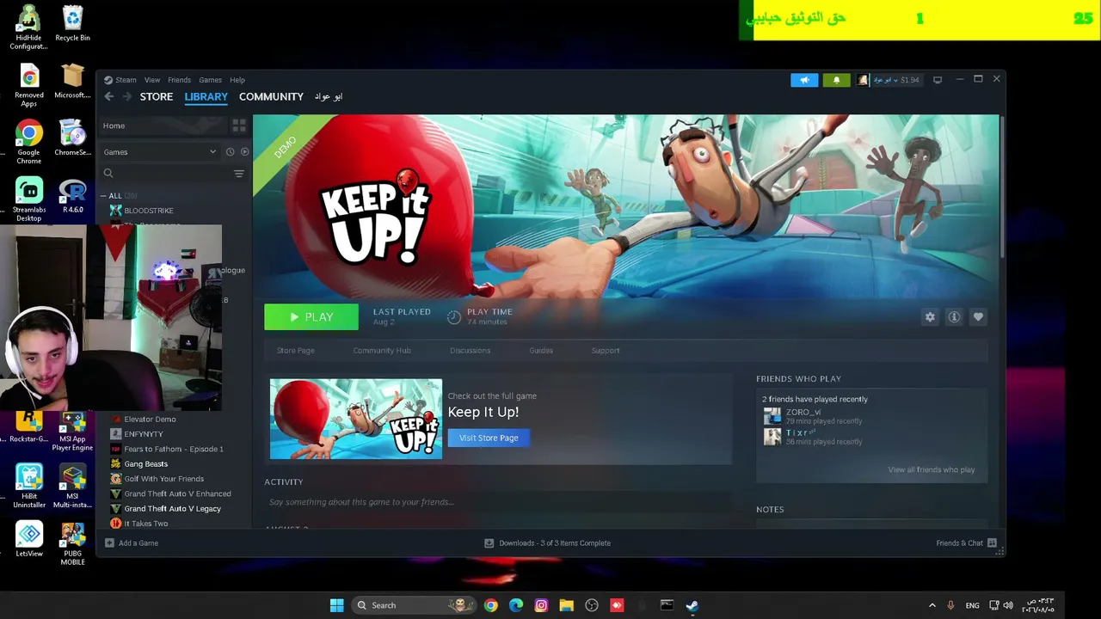
Task: Switch to the LIBRARY tab
Action: [x=206, y=97]
